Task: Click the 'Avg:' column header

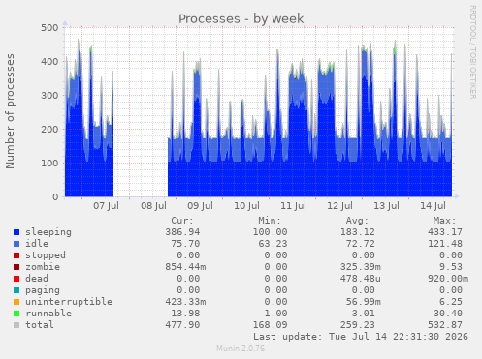Action: [x=357, y=221]
